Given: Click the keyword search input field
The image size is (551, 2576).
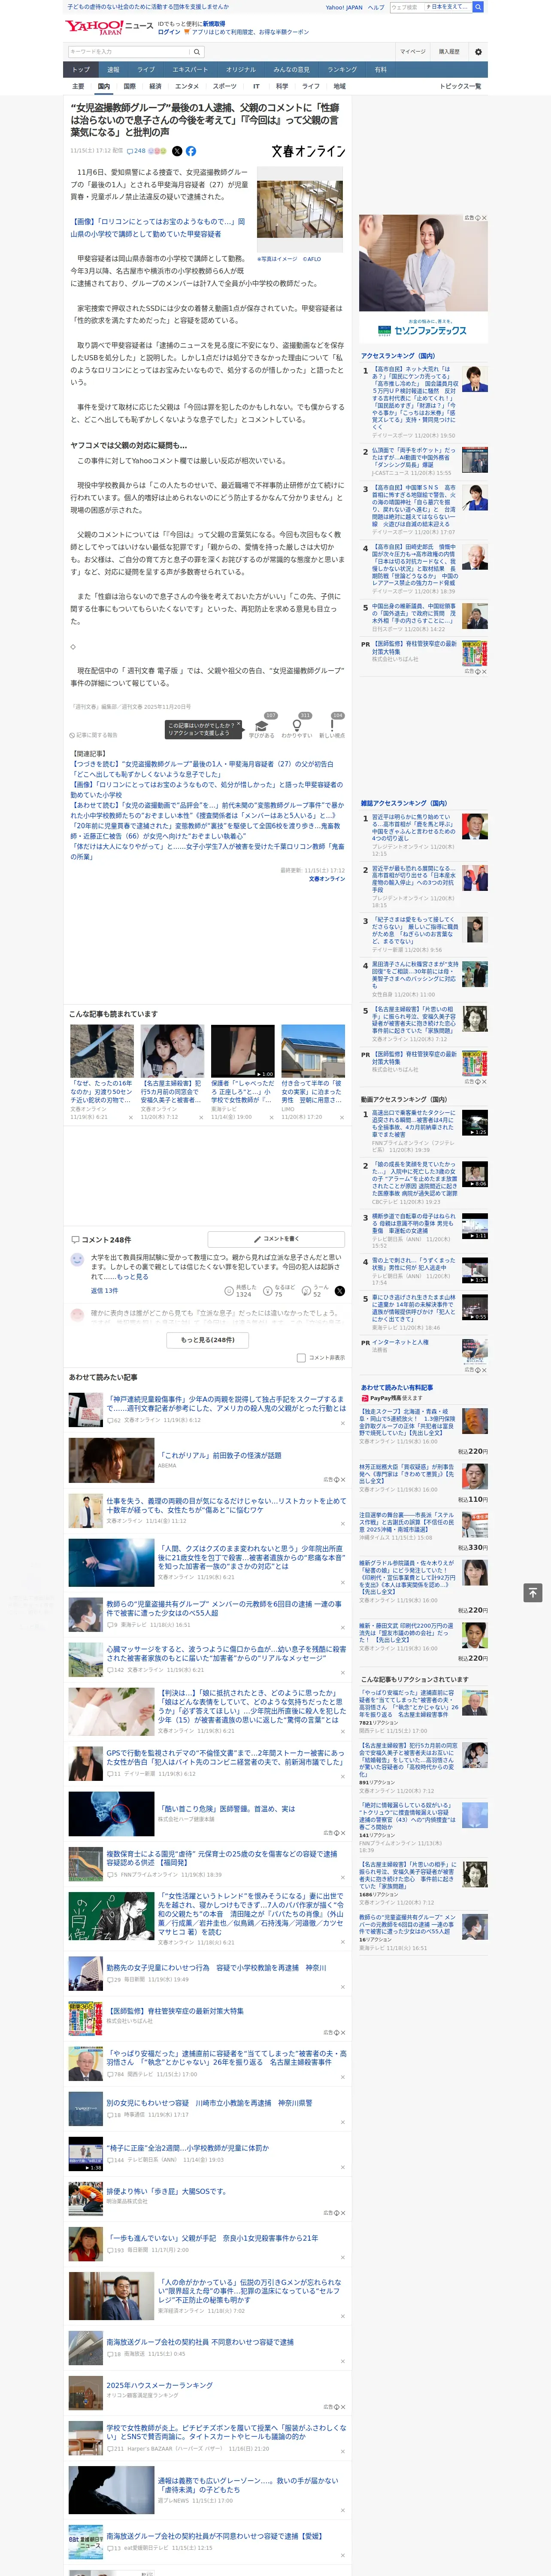Looking at the screenshot, I should [x=129, y=52].
